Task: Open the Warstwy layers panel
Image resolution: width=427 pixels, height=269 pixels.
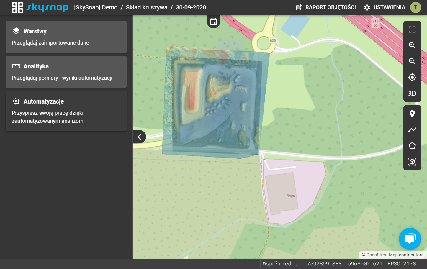Action: coord(66,37)
